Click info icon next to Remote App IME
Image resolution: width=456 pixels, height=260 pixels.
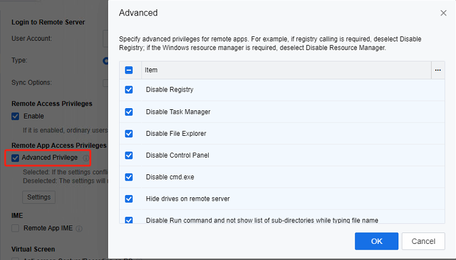point(79,228)
